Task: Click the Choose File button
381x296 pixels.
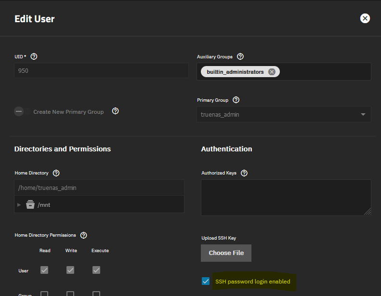Action: point(226,253)
